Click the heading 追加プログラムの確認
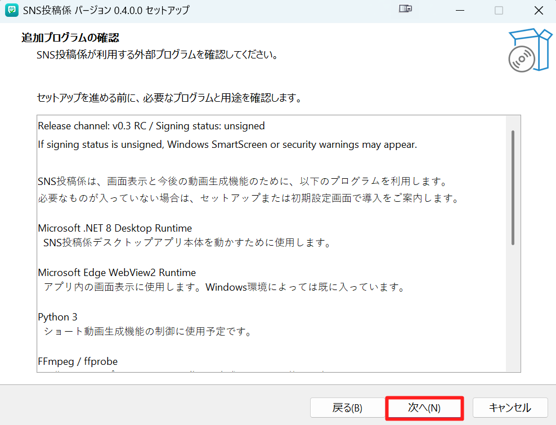 point(70,38)
